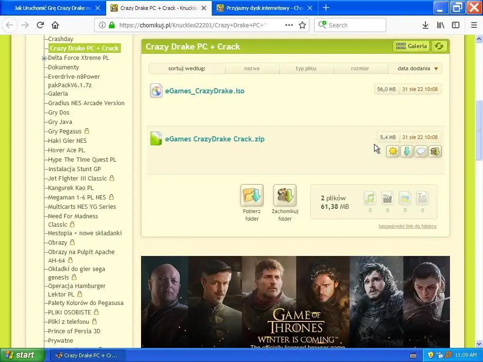The height and width of the screenshot is (362, 483).
Task: Go to the browser Home page
Action: (55, 25)
